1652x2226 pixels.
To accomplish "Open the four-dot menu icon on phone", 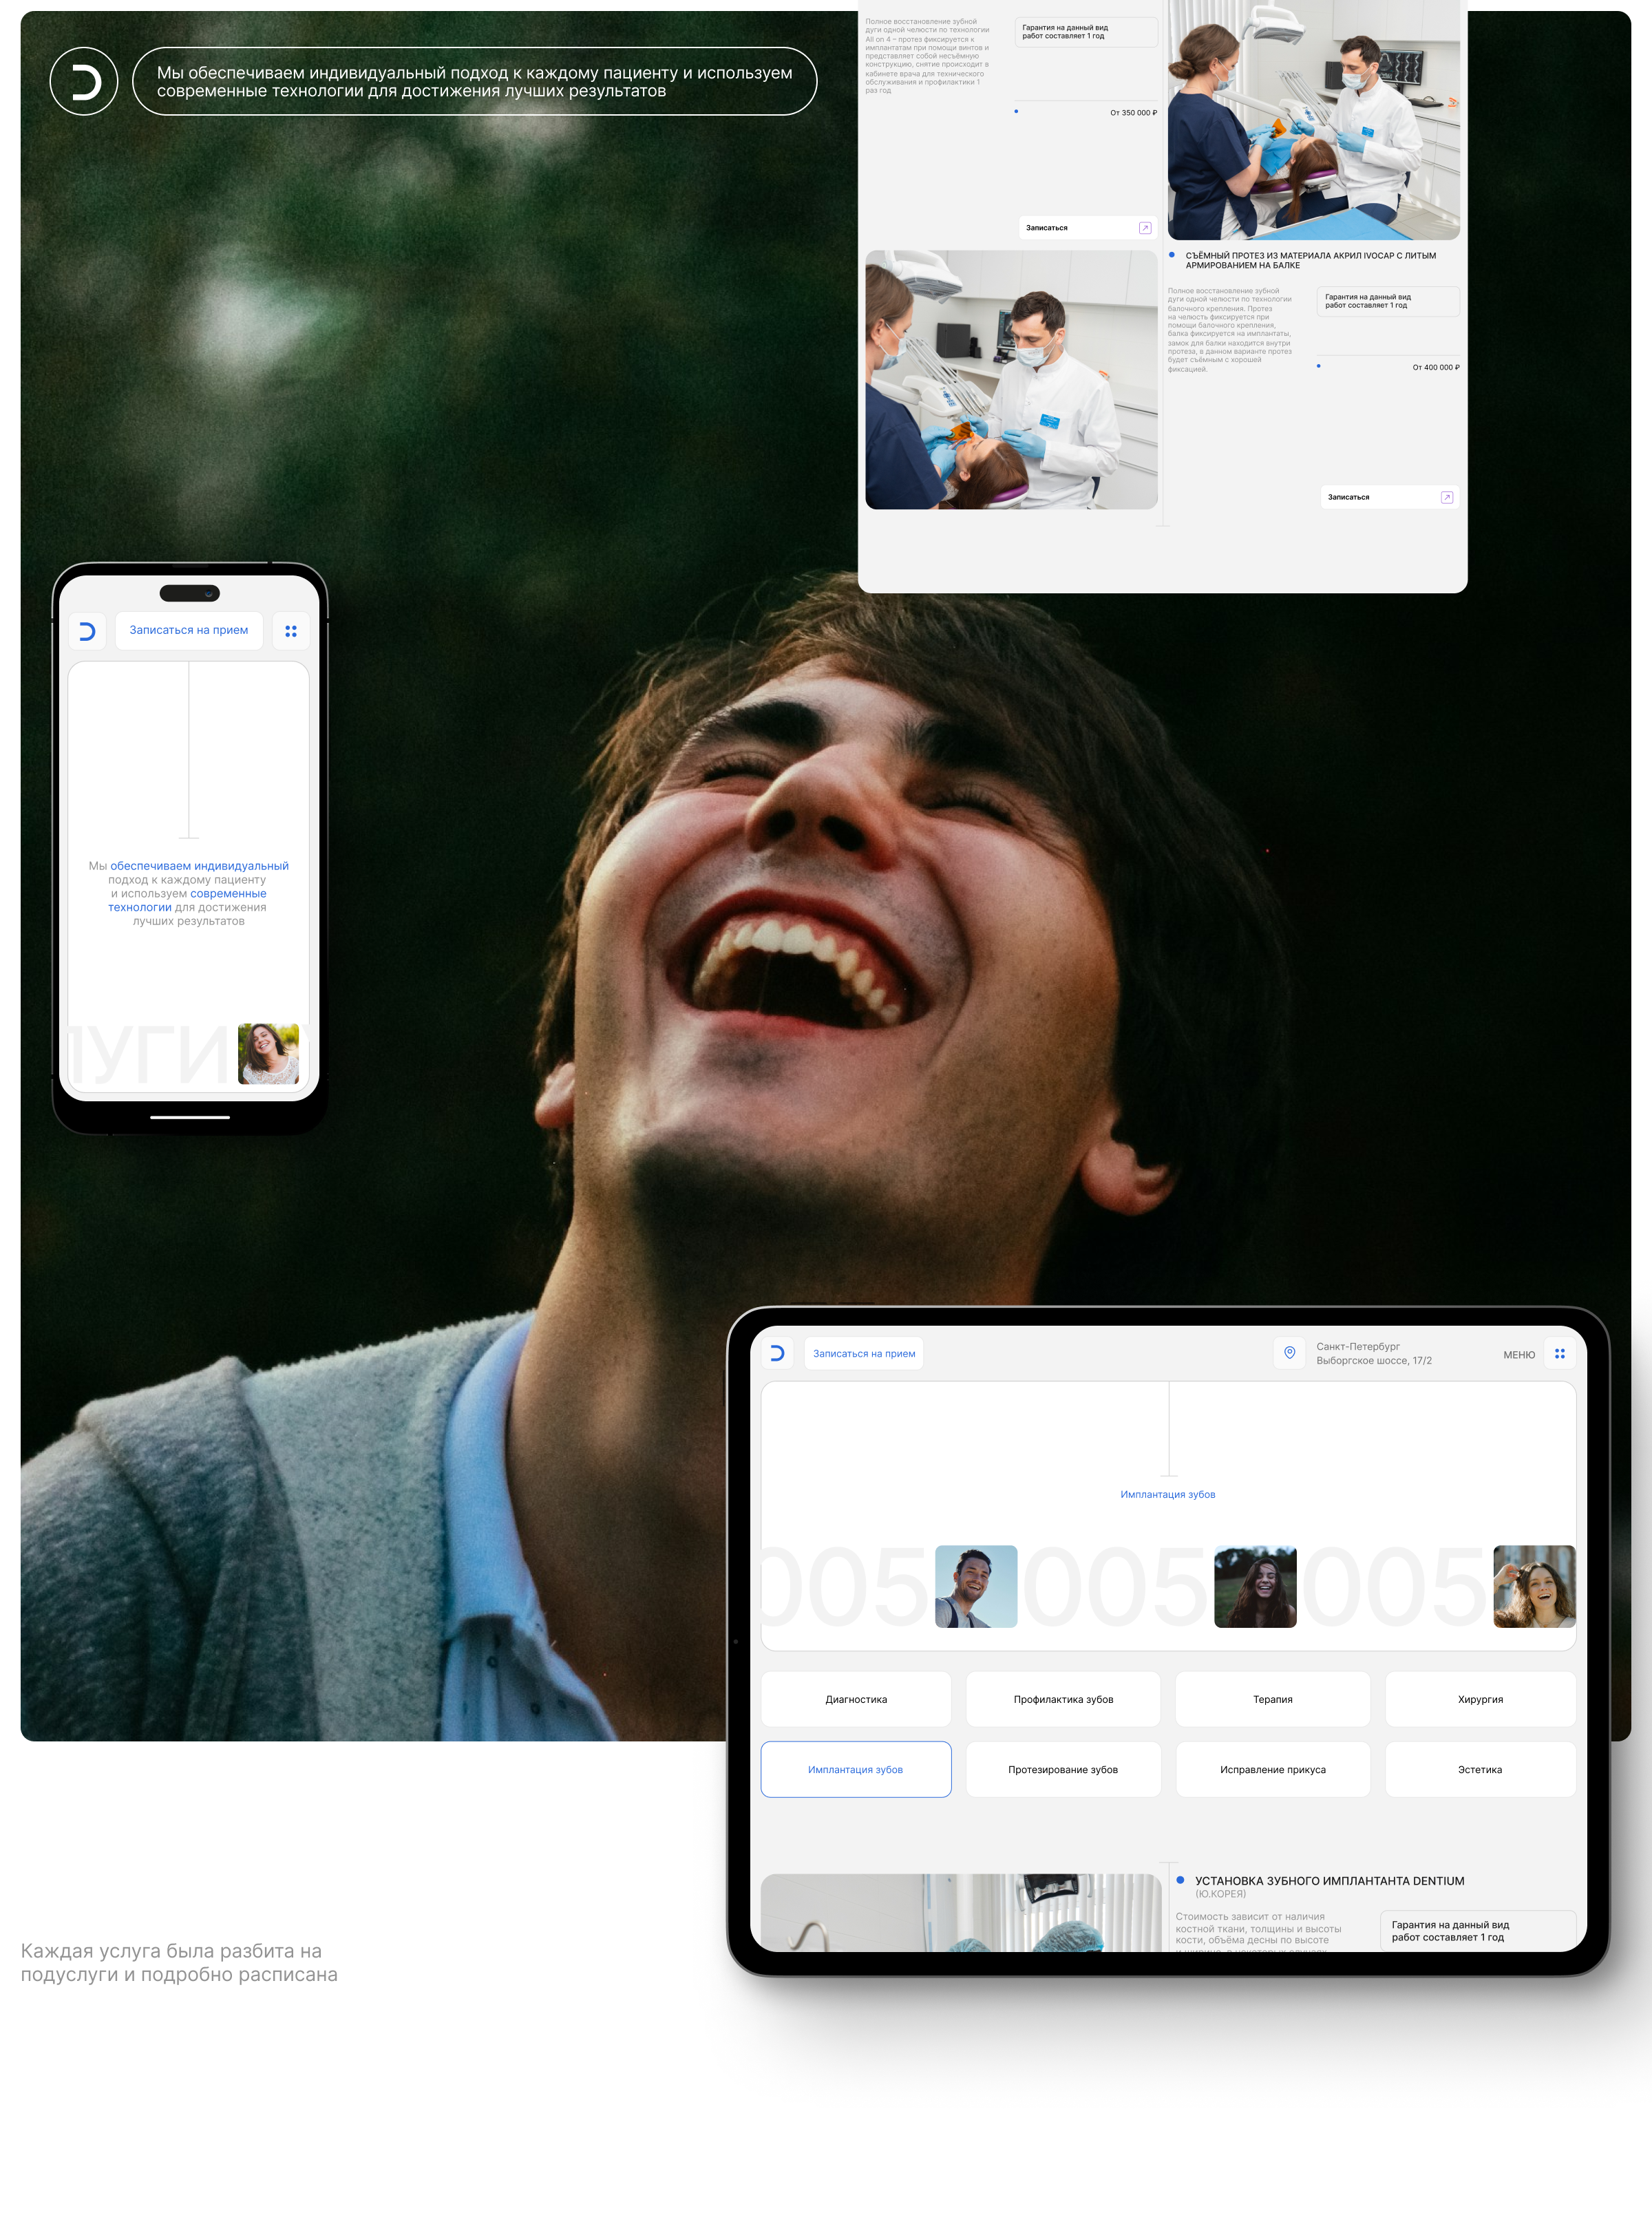I will 291,631.
